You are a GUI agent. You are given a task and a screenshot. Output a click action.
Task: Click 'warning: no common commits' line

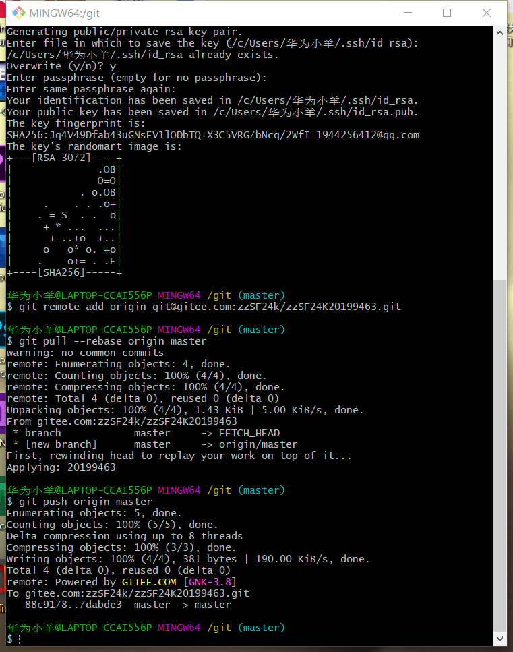point(85,353)
